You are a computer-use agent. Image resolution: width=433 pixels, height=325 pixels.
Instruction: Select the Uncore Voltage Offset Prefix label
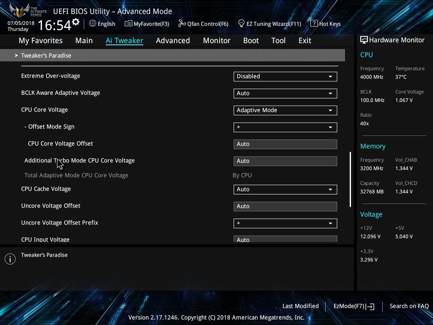60,223
